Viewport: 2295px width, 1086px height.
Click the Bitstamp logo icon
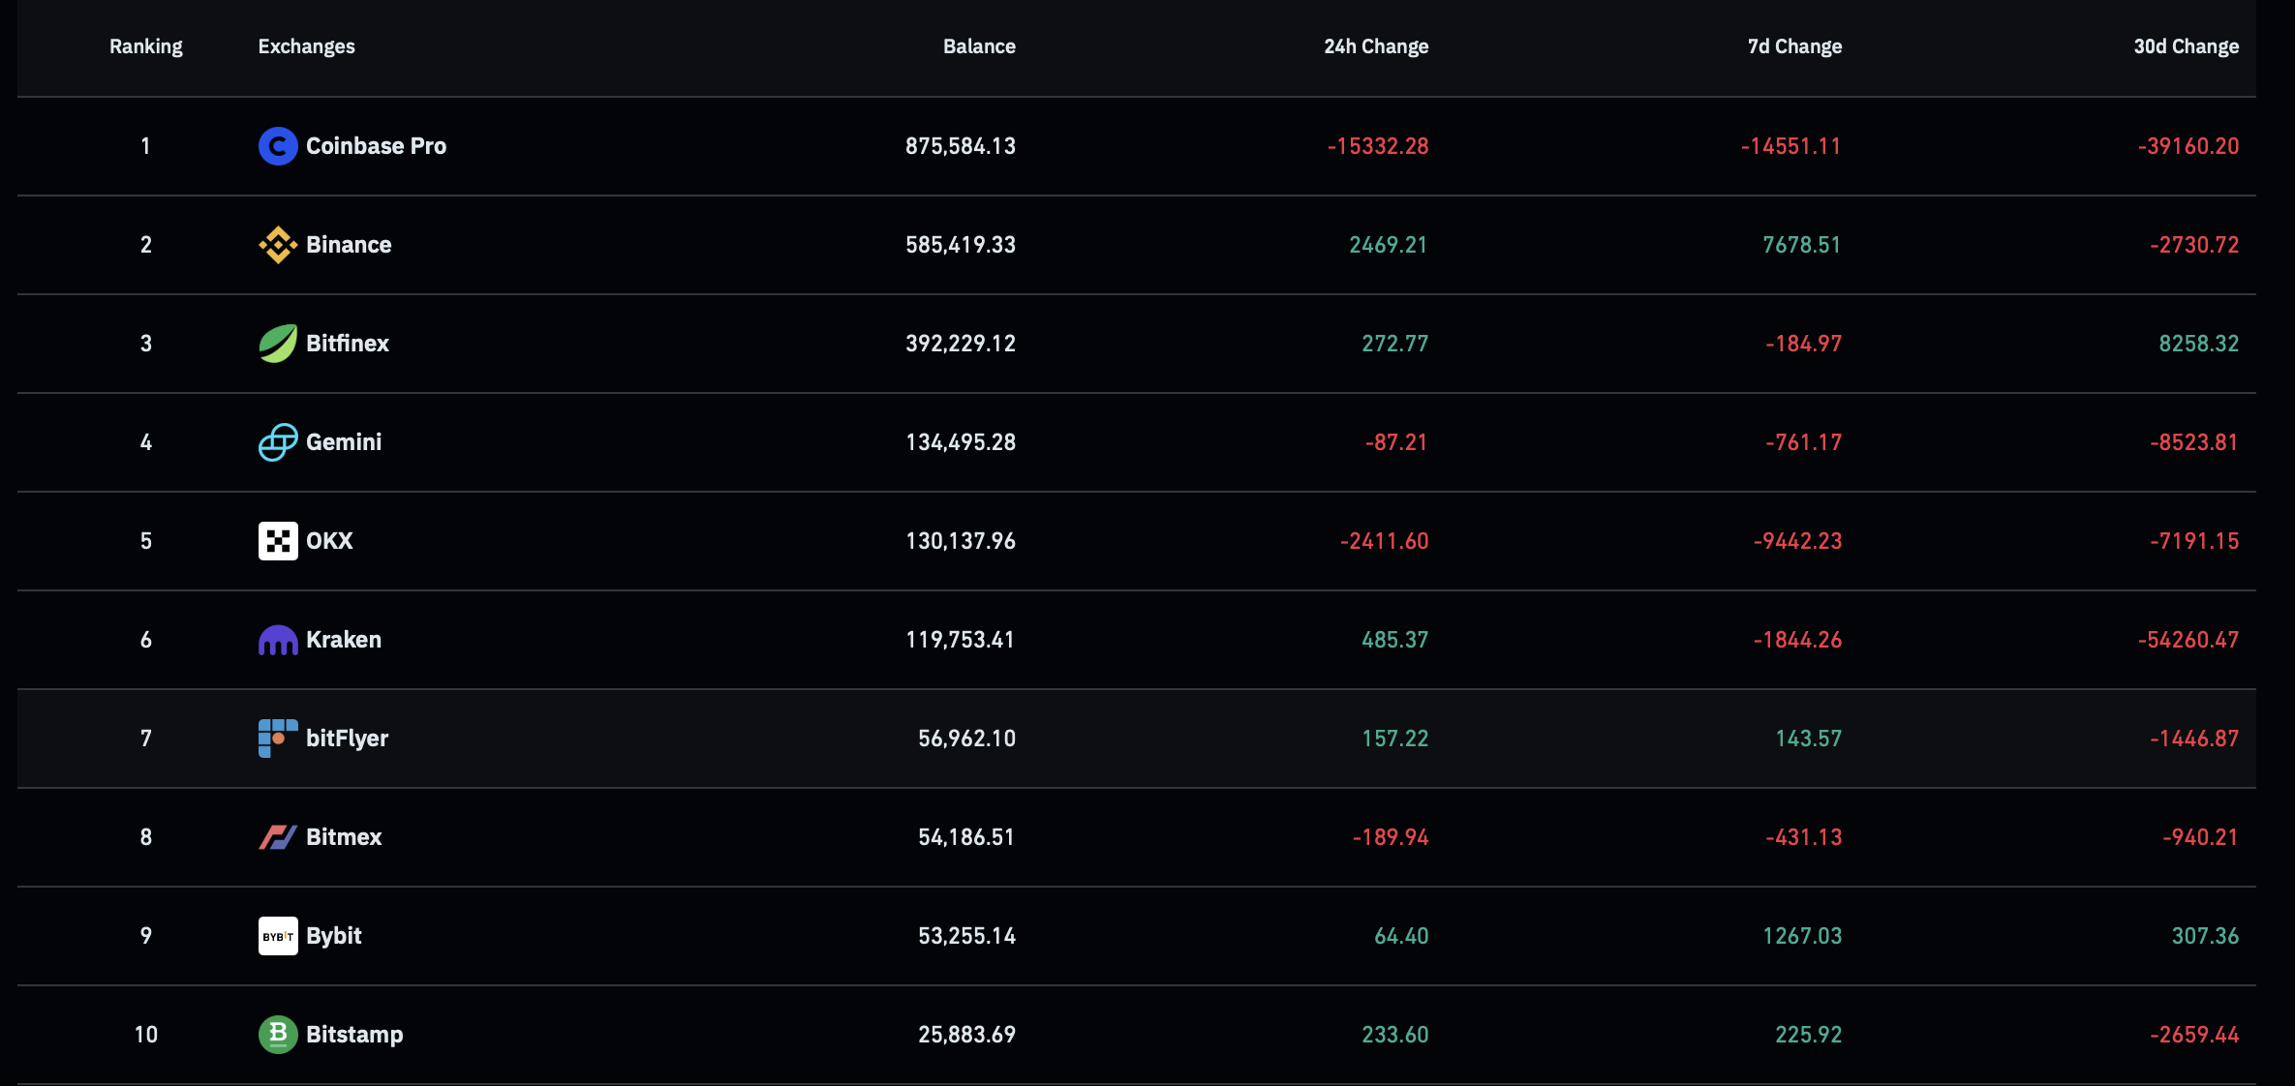[278, 1035]
